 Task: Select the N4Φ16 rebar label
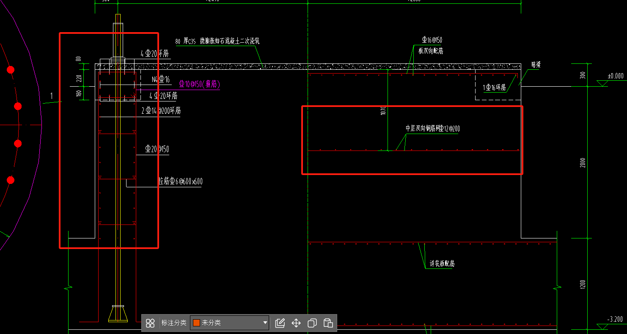tap(161, 79)
